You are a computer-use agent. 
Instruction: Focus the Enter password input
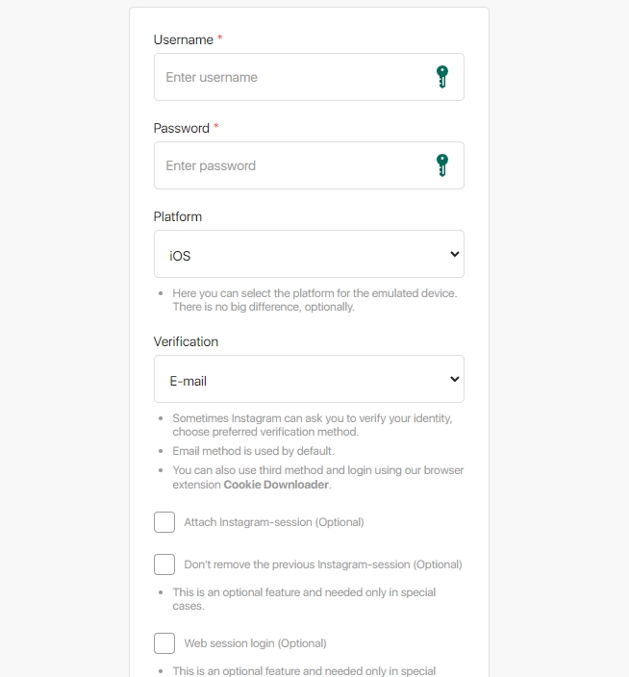289,165
